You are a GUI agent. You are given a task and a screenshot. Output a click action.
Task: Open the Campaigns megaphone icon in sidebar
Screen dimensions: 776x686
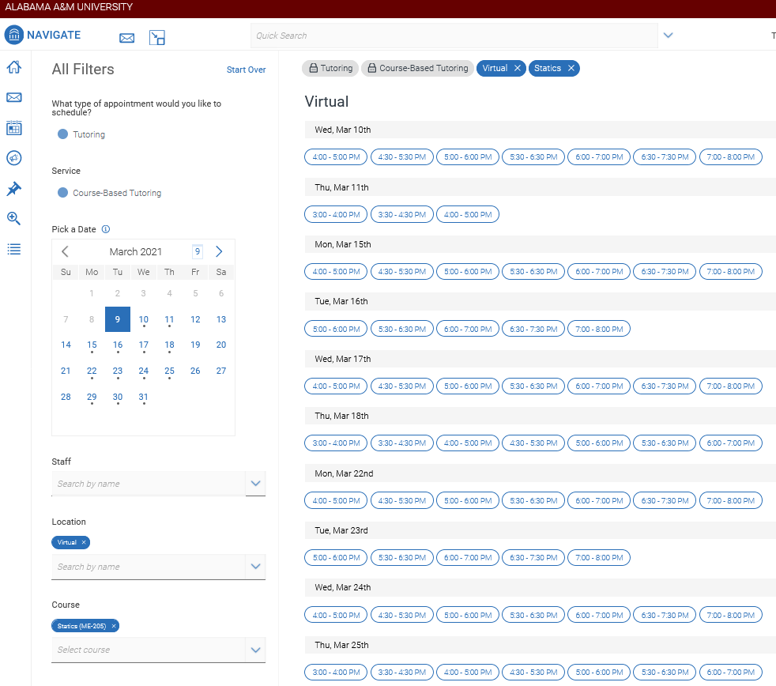tap(13, 158)
